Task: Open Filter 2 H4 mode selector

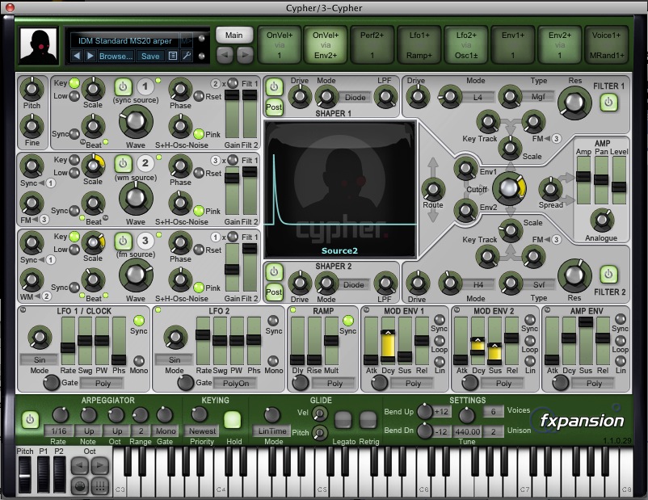Action: click(478, 284)
